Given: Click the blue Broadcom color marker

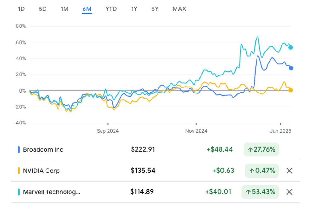Looking at the screenshot, I should tap(19, 150).
